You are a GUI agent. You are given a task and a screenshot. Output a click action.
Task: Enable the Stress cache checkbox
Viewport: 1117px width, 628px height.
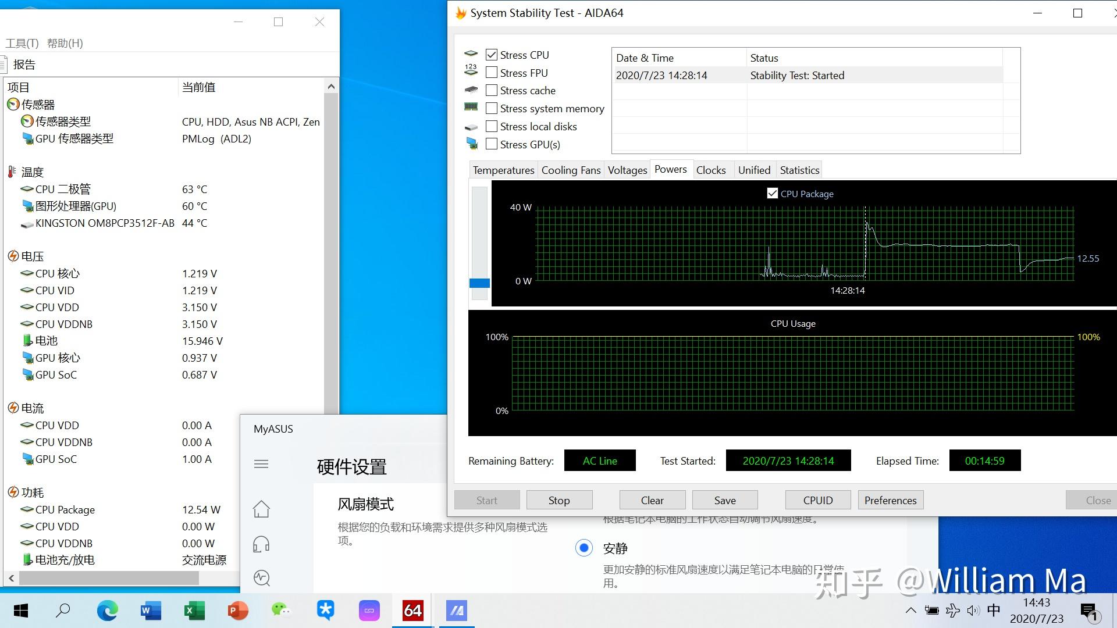[x=492, y=91]
